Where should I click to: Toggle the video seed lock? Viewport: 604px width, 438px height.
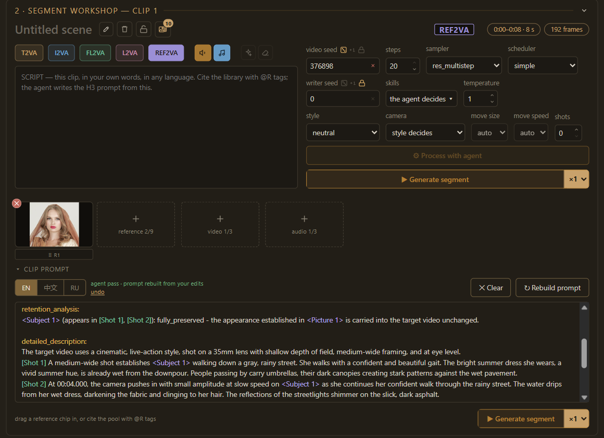(361, 49)
